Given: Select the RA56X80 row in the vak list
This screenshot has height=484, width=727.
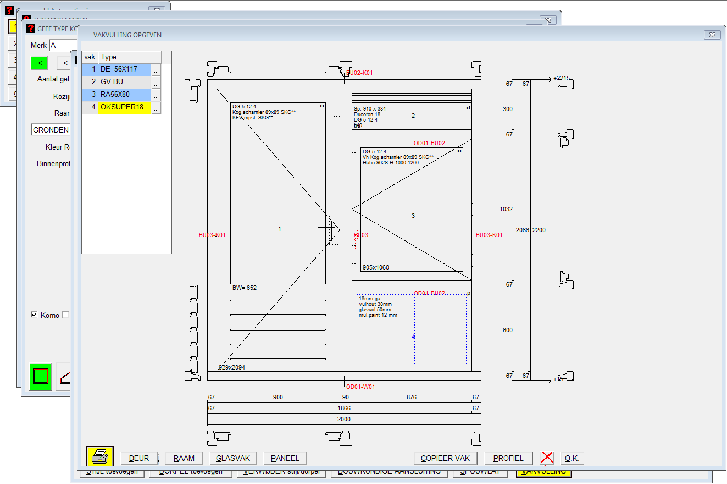Looking at the screenshot, I should pos(125,95).
